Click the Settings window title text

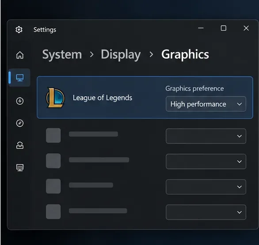click(45, 30)
